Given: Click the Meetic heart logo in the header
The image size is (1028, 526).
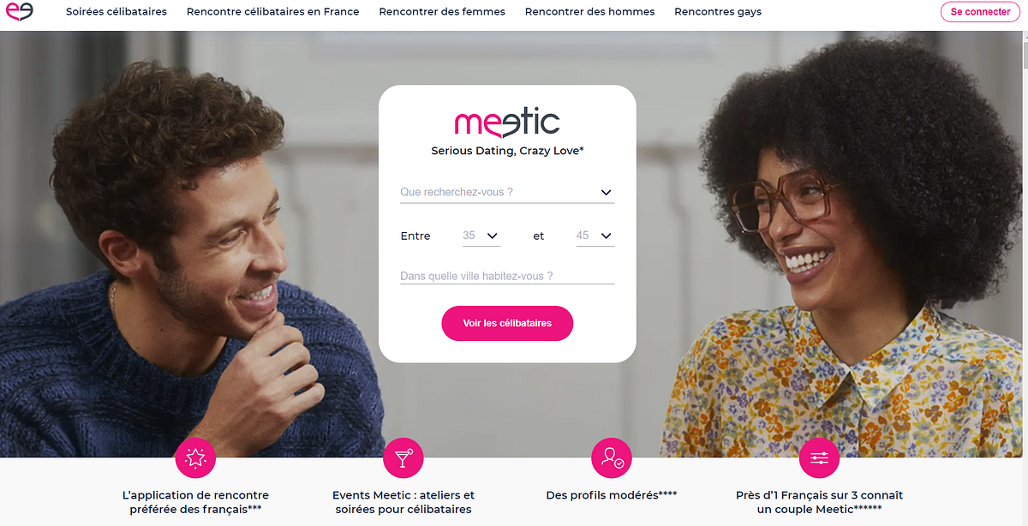Looking at the screenshot, I should pos(19,11).
